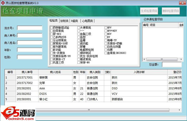Select patient row 曾新国
This screenshot has height=121, width=187.
(x=93, y=78)
